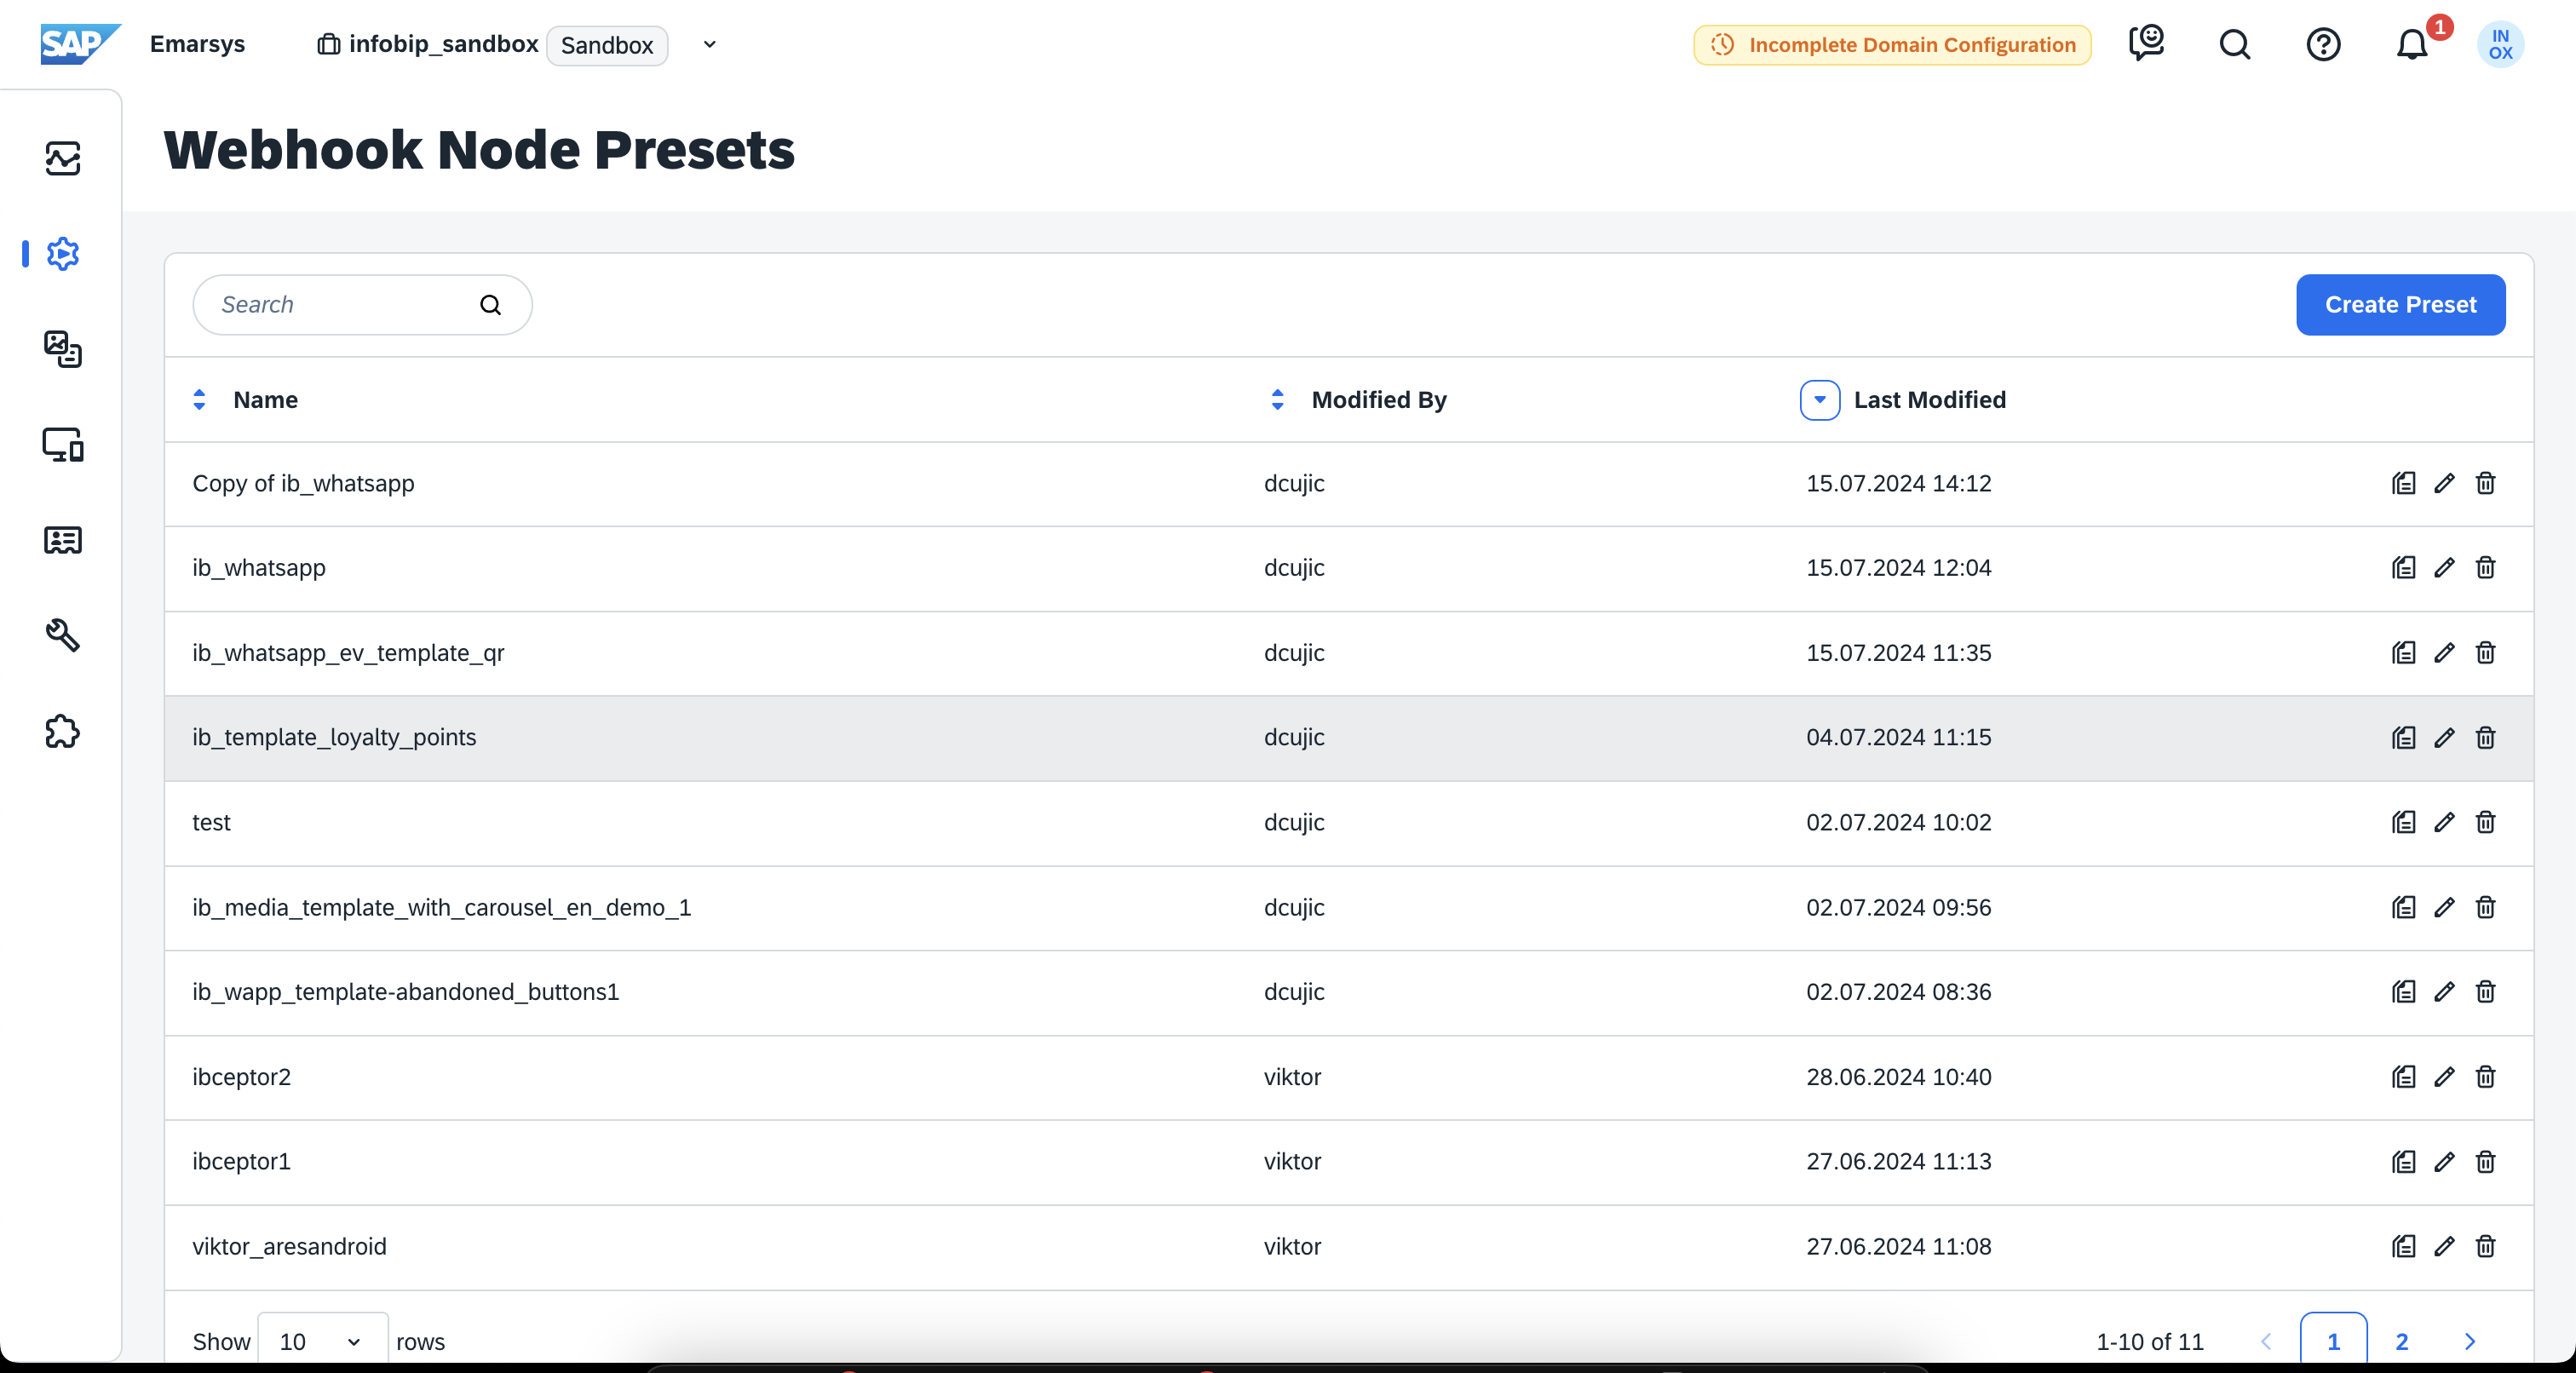Copy the ib_whatsapp preset
Screen dimensions: 2576x1373
(2403, 568)
